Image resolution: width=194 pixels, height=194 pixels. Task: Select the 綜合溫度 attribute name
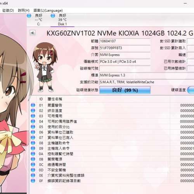pos(55,111)
